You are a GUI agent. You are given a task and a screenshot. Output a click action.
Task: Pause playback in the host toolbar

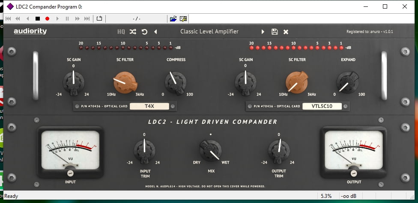click(x=67, y=19)
